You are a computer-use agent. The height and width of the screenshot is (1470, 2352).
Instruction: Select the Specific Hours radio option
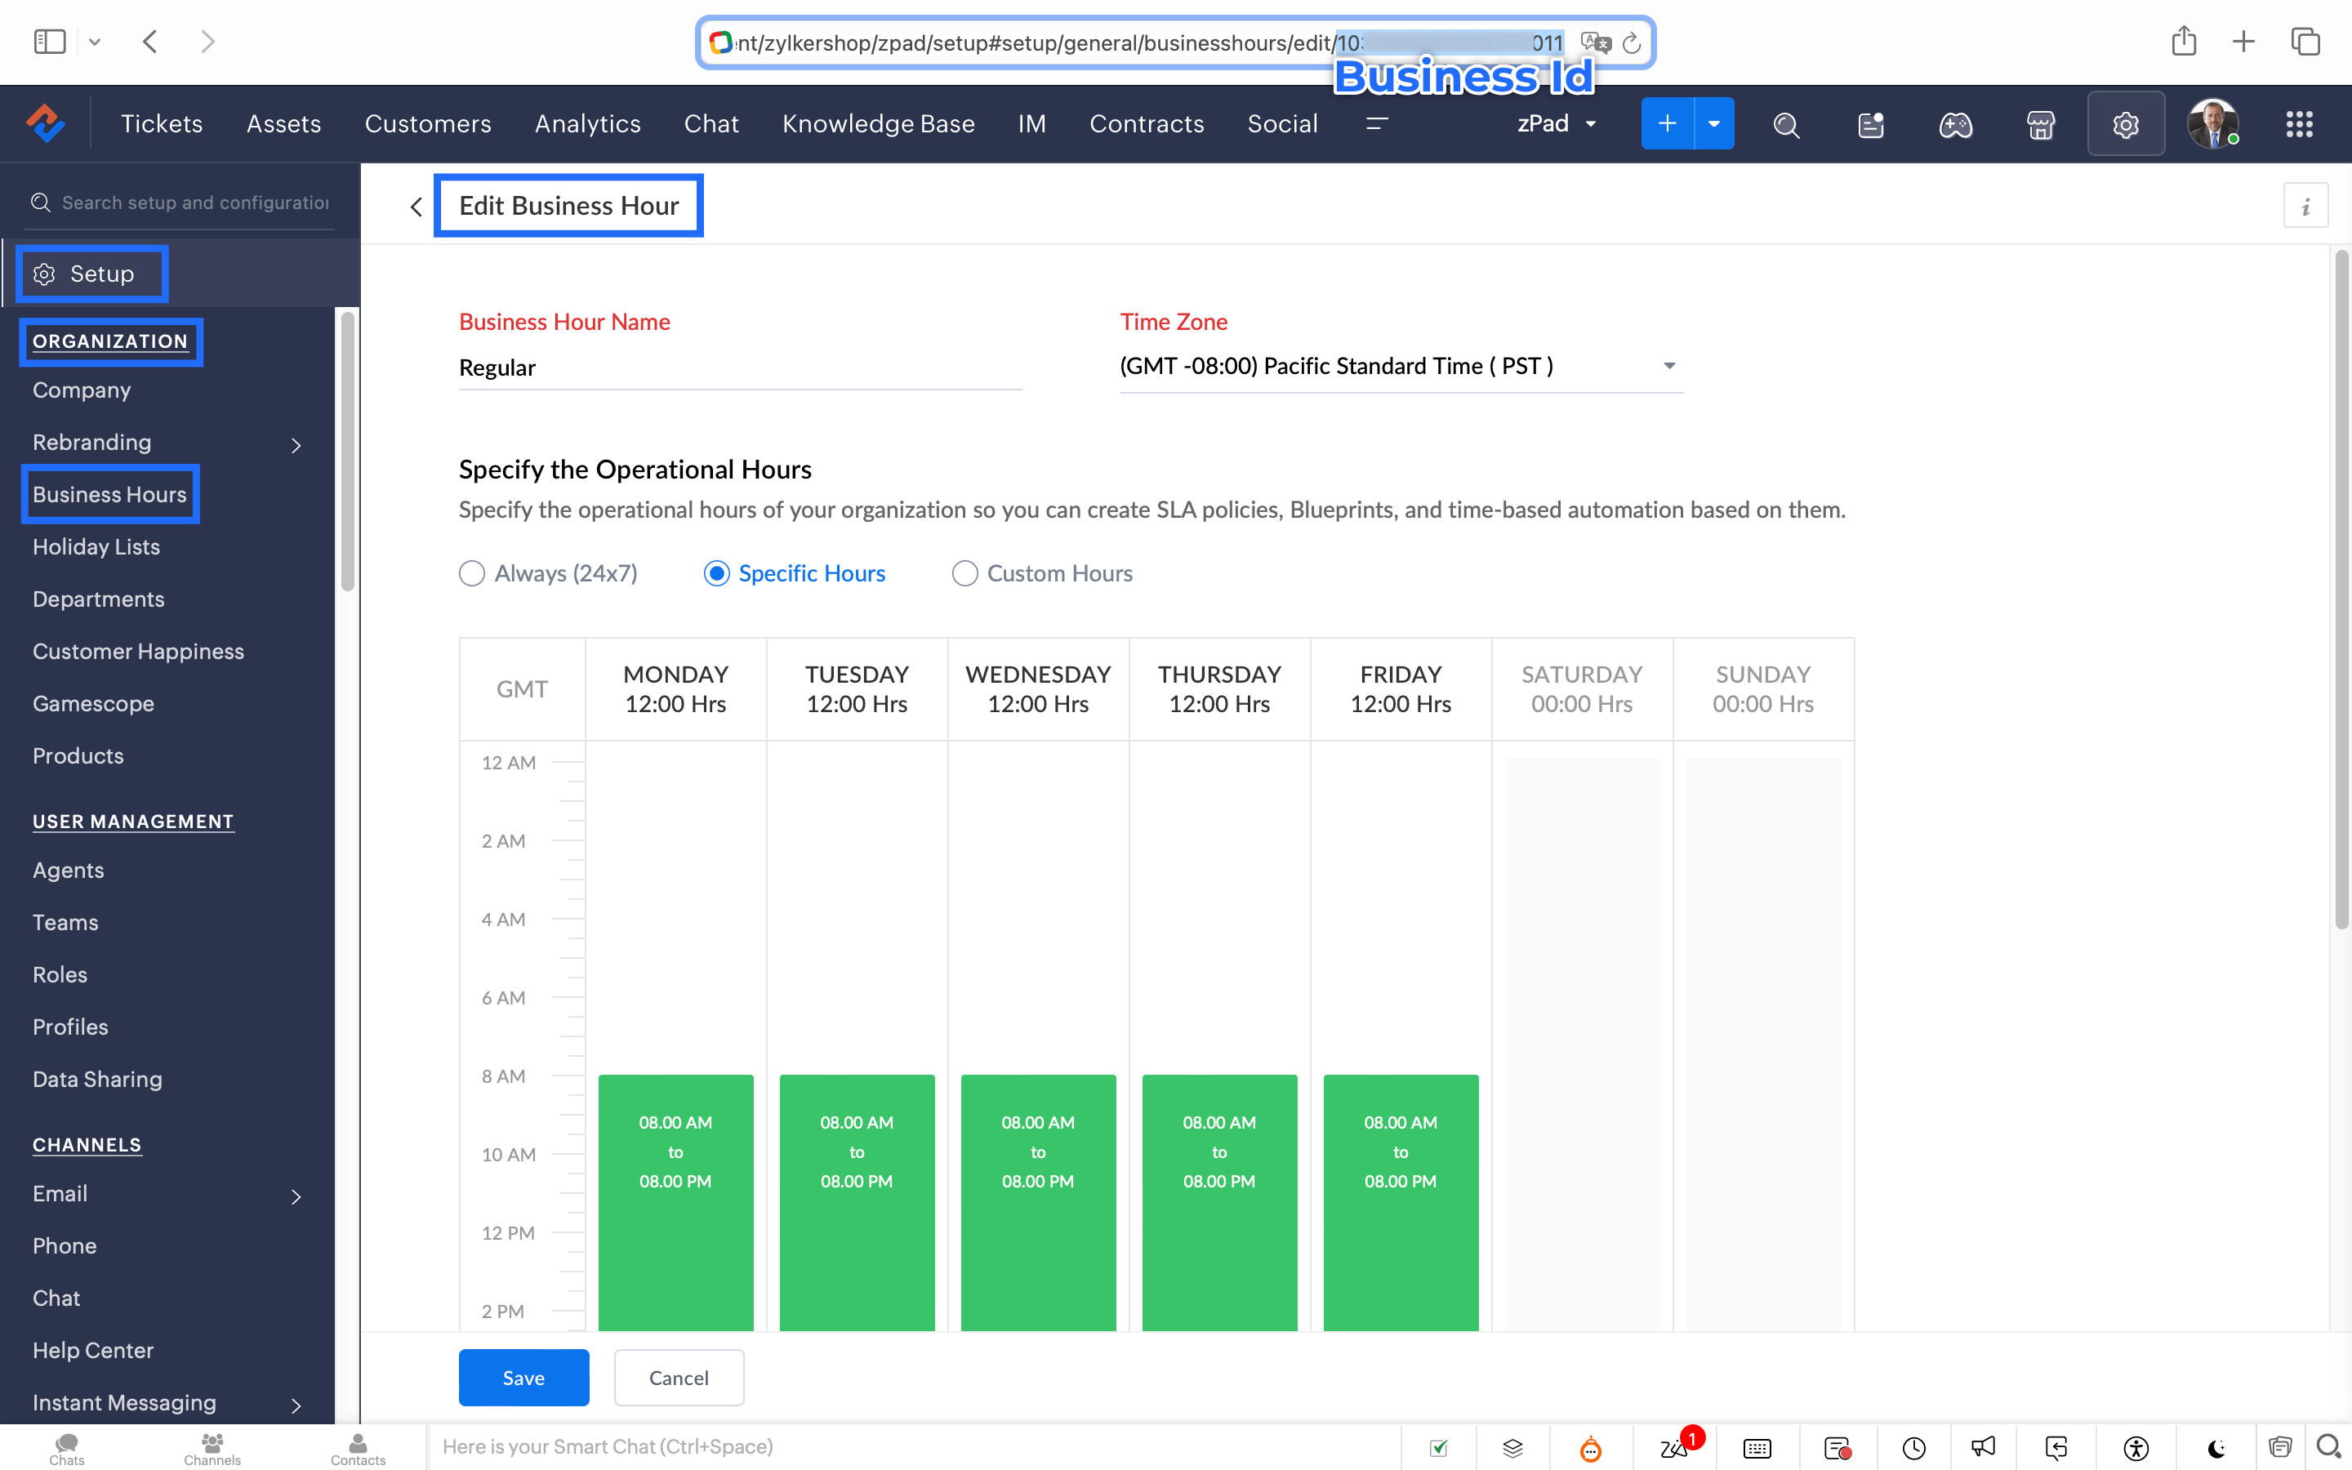(716, 573)
